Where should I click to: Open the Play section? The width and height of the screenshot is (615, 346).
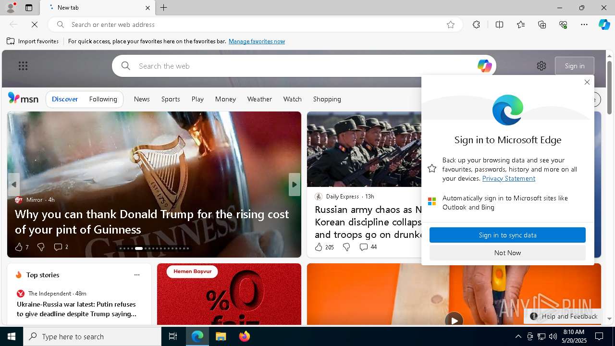click(197, 99)
